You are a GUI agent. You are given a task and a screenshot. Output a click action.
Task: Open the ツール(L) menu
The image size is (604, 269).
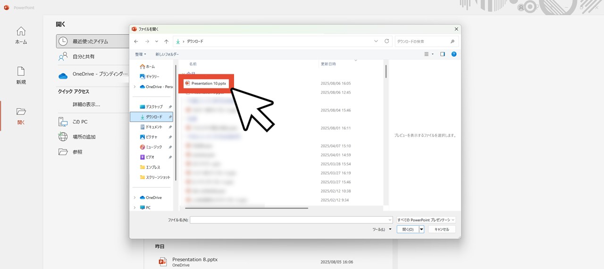coord(382,229)
